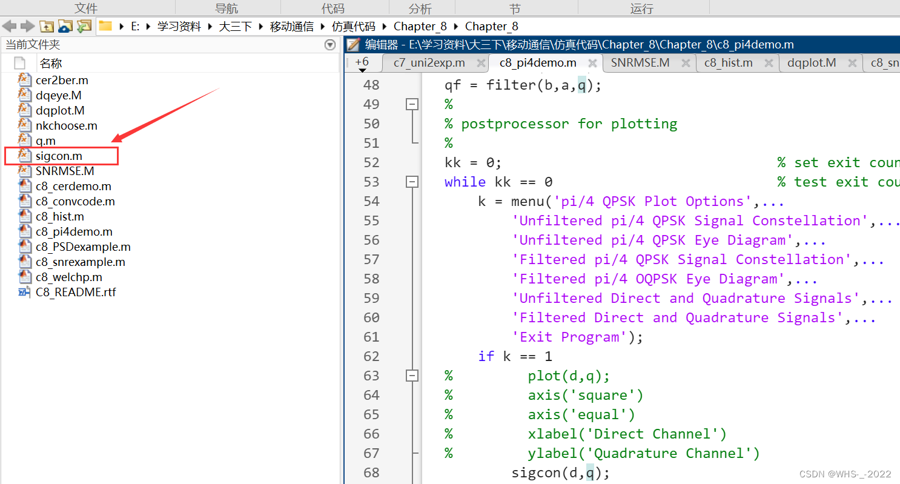Click the c8_hist.m script icon in file list
The image size is (900, 484).
[25, 216]
